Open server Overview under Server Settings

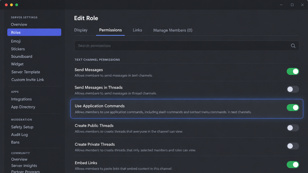(x=19, y=25)
